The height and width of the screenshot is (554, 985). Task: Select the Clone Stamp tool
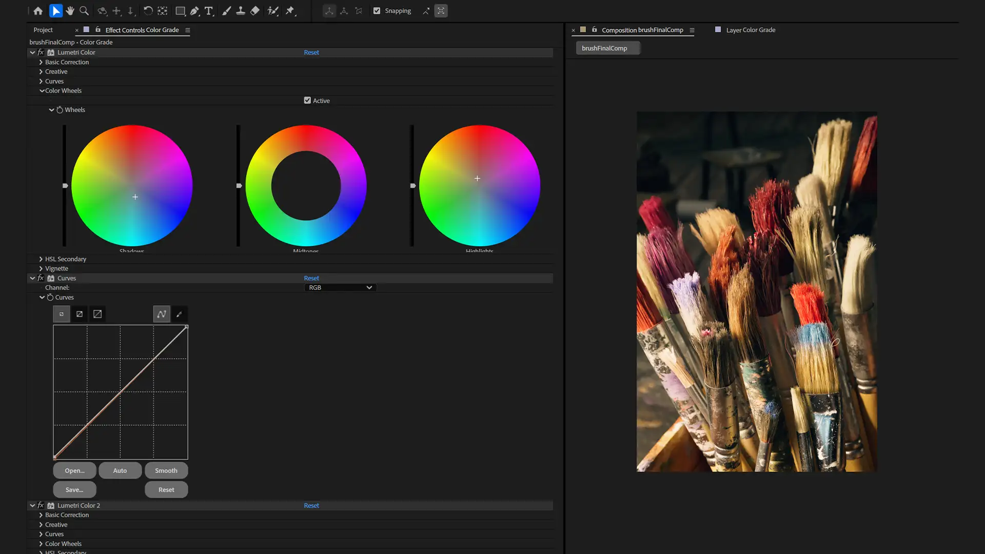click(x=240, y=11)
